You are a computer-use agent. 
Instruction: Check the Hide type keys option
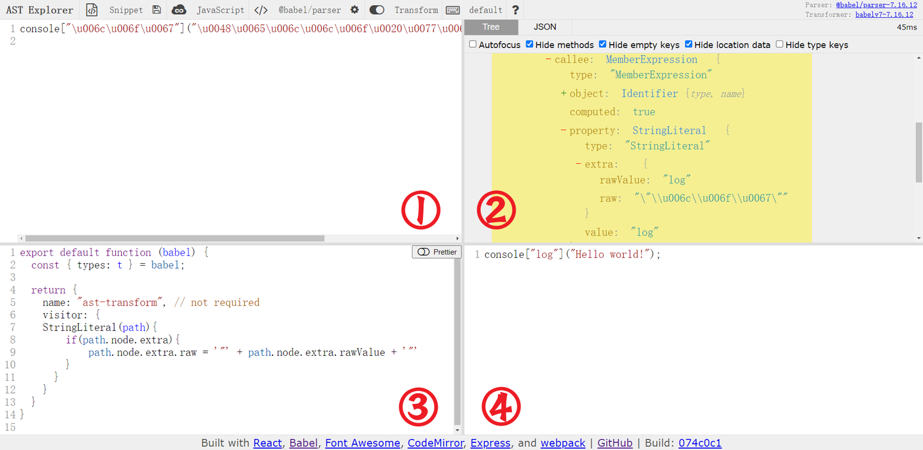(779, 44)
